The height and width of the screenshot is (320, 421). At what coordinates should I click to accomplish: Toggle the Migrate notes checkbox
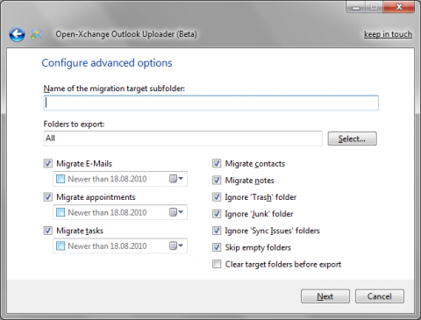(x=217, y=181)
